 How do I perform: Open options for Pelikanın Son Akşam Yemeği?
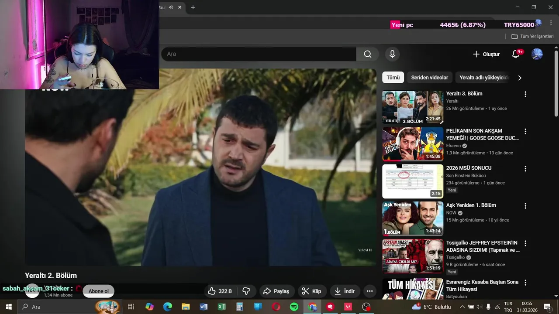click(525, 131)
